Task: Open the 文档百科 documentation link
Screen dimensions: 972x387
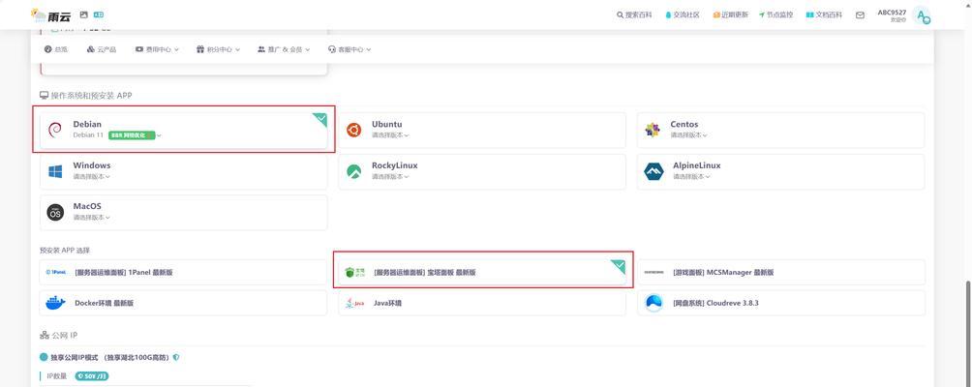Action: coord(824,15)
